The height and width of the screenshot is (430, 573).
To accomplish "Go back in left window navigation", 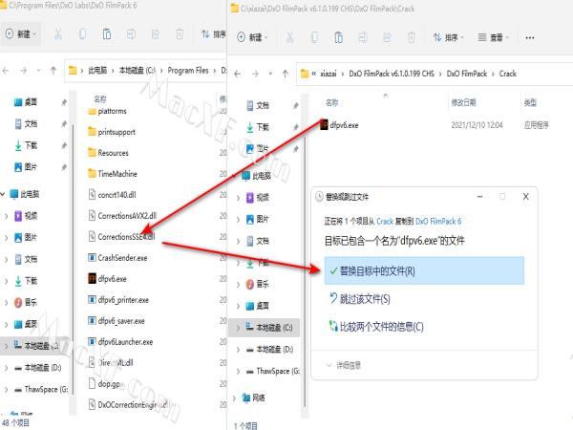I will (6, 70).
